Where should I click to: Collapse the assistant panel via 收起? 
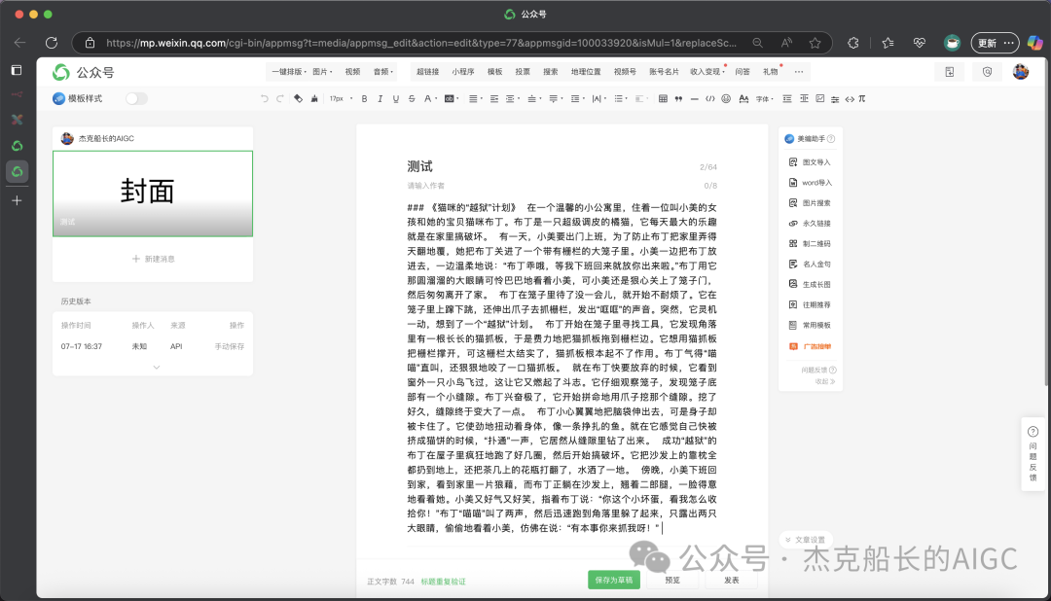click(x=825, y=381)
